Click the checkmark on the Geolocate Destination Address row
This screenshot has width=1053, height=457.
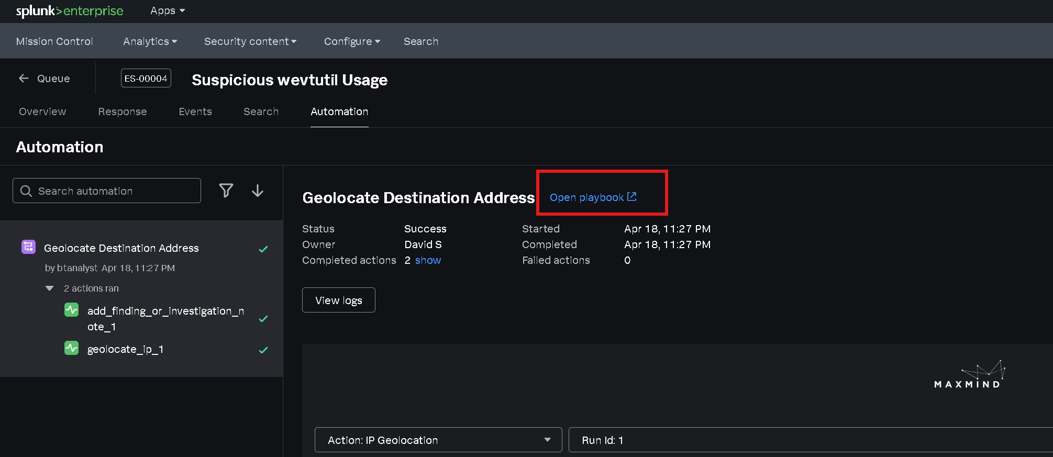(263, 249)
